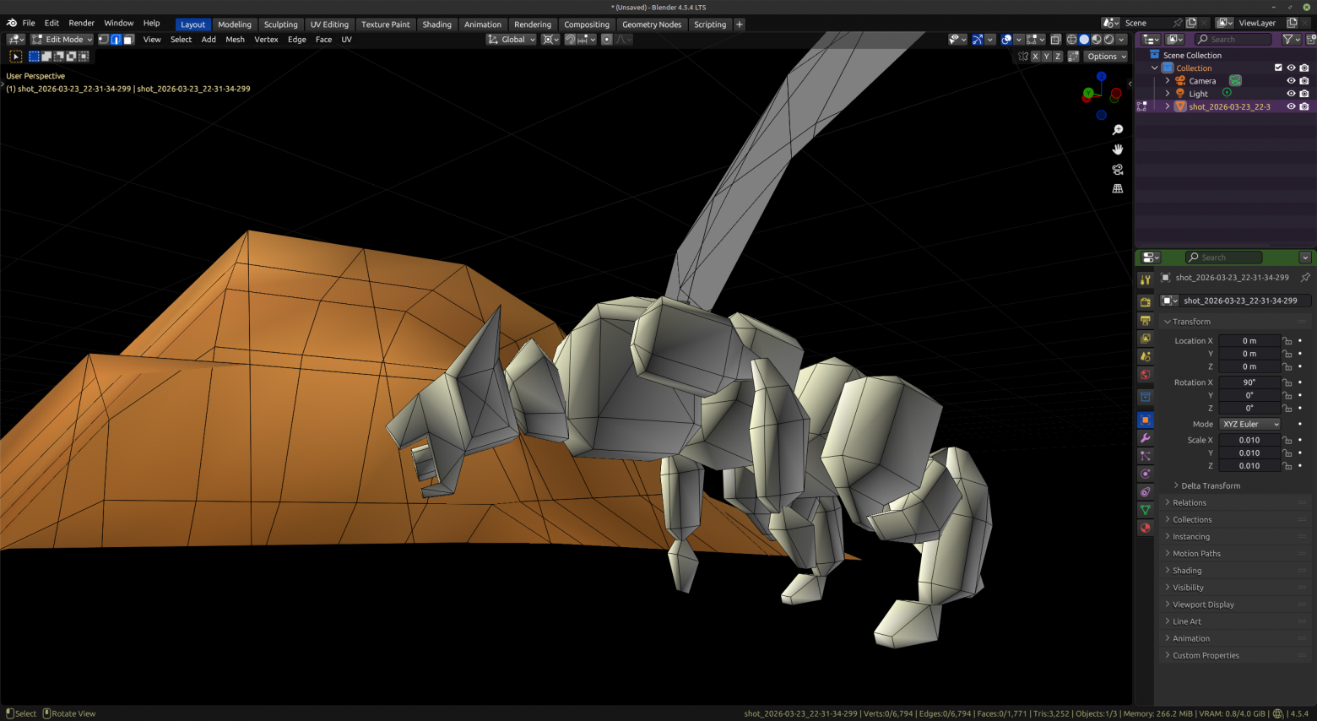Click the pan hand viewport icon
Screen dimensions: 1317x721
[x=1118, y=149]
